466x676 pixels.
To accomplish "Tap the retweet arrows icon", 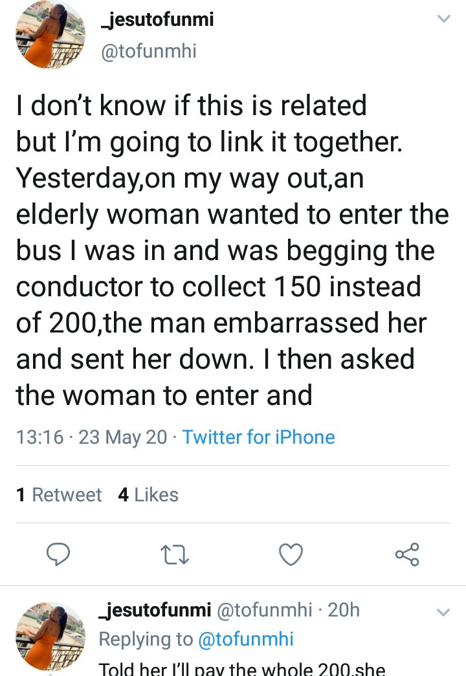I will click(174, 555).
